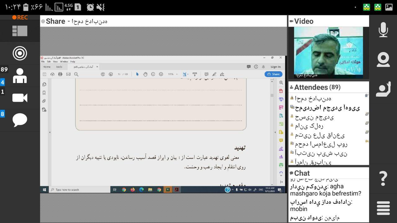Tap chat message 'mobin'

tap(298, 209)
